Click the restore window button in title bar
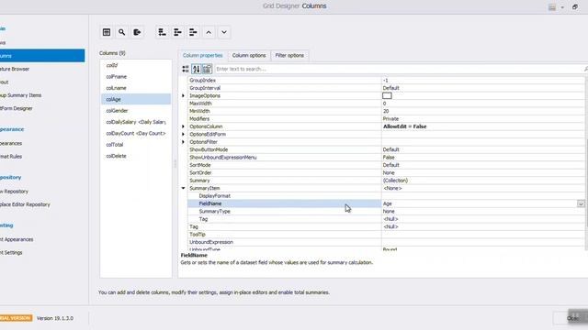This screenshot has height=330, width=588. [575, 6]
